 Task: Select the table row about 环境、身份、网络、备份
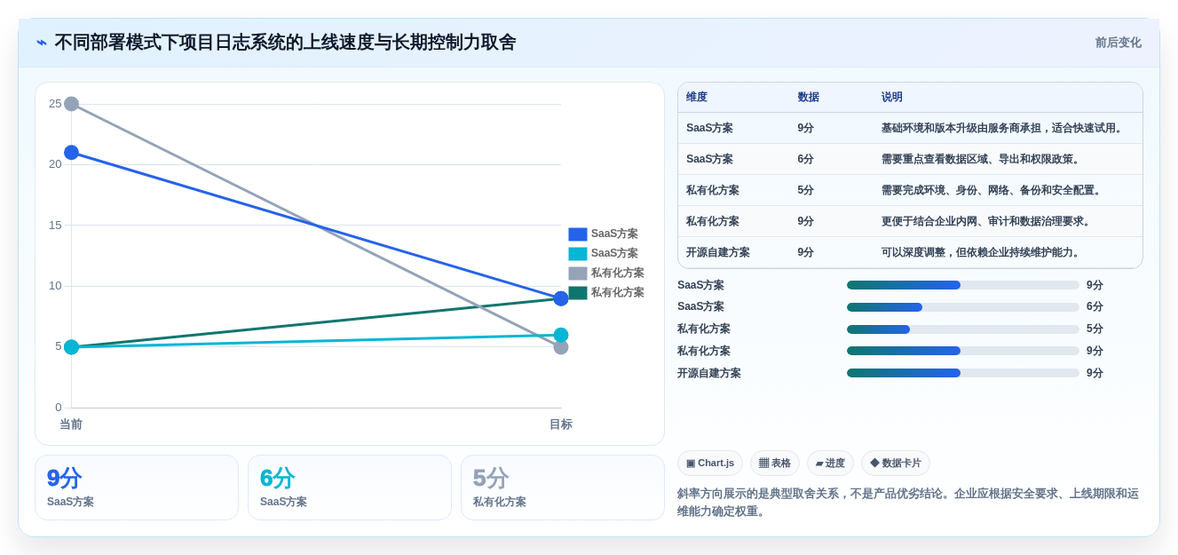pyautogui.click(x=910, y=190)
